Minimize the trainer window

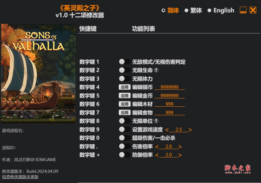click(243, 10)
